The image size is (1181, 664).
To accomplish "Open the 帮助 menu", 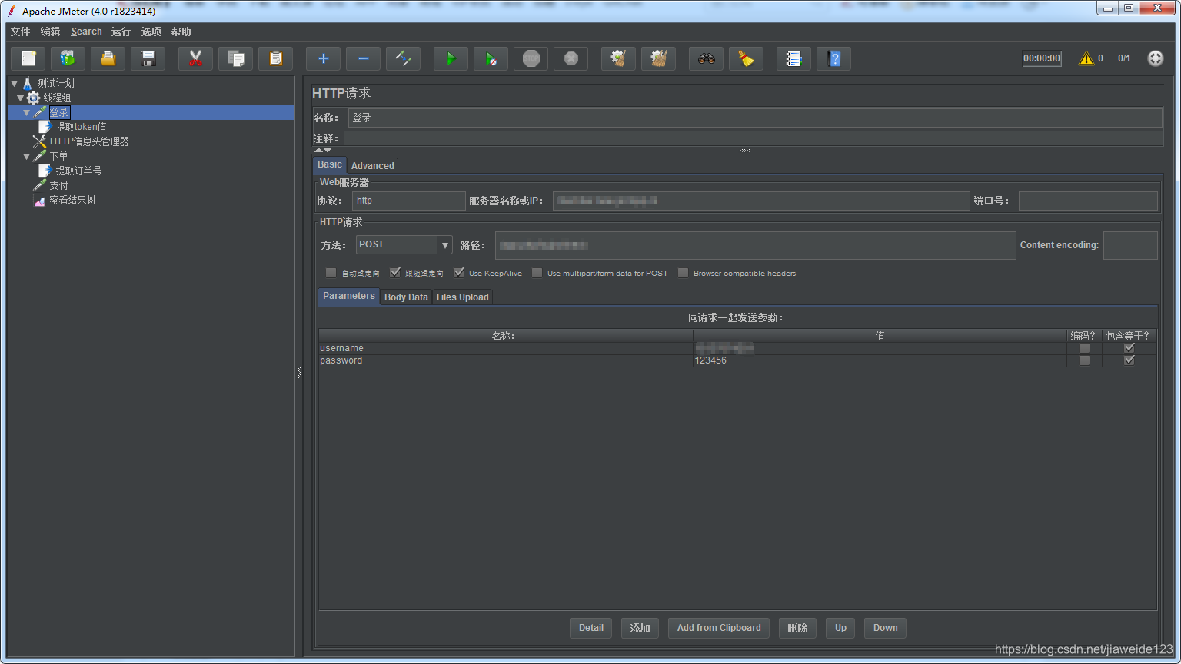I will (x=181, y=32).
